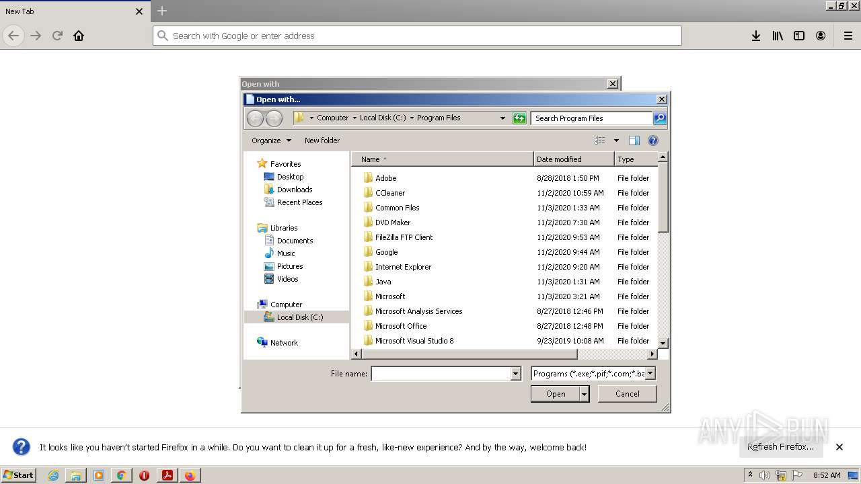The image size is (861, 484).
Task: Select Recent Places in navigation pane
Action: [x=299, y=202]
